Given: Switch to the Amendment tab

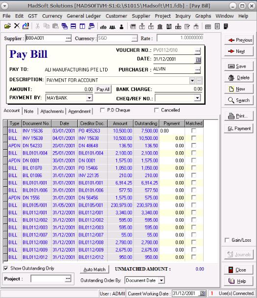Looking at the screenshot, I should coord(79,111).
